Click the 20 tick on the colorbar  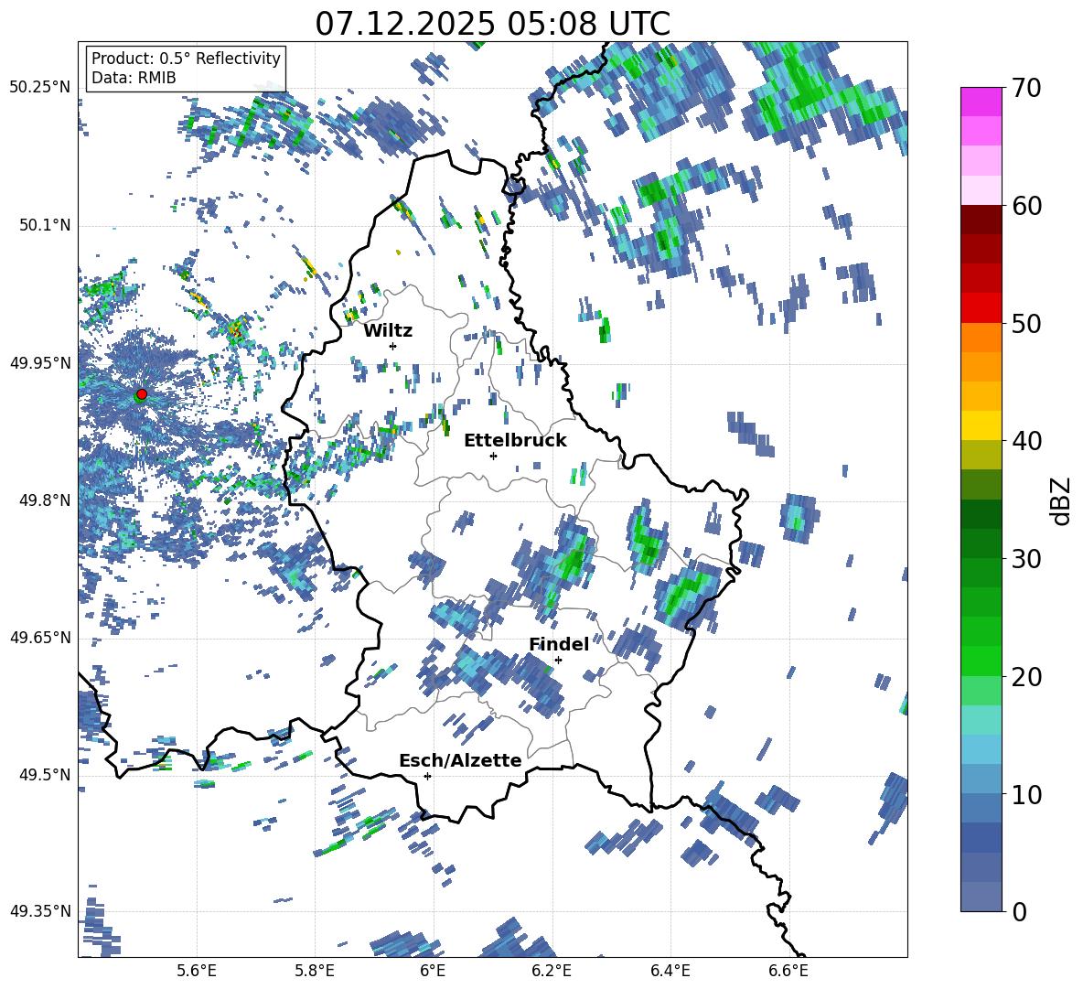click(1025, 677)
